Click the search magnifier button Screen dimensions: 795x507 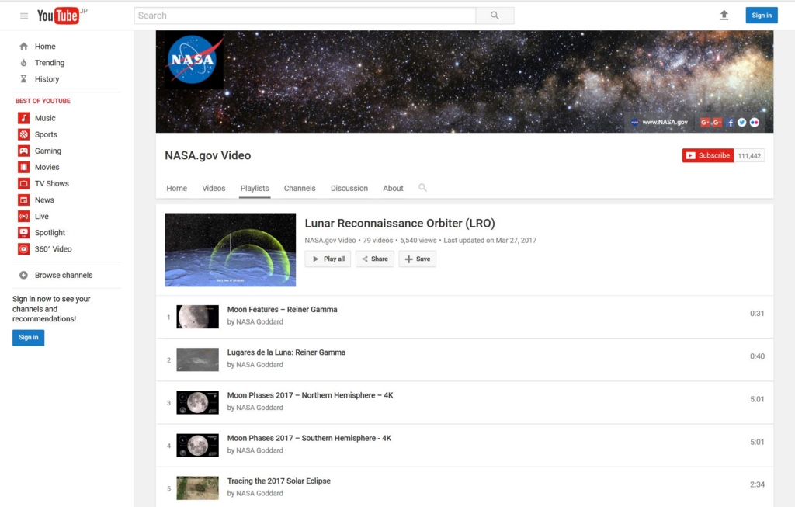[x=495, y=16]
